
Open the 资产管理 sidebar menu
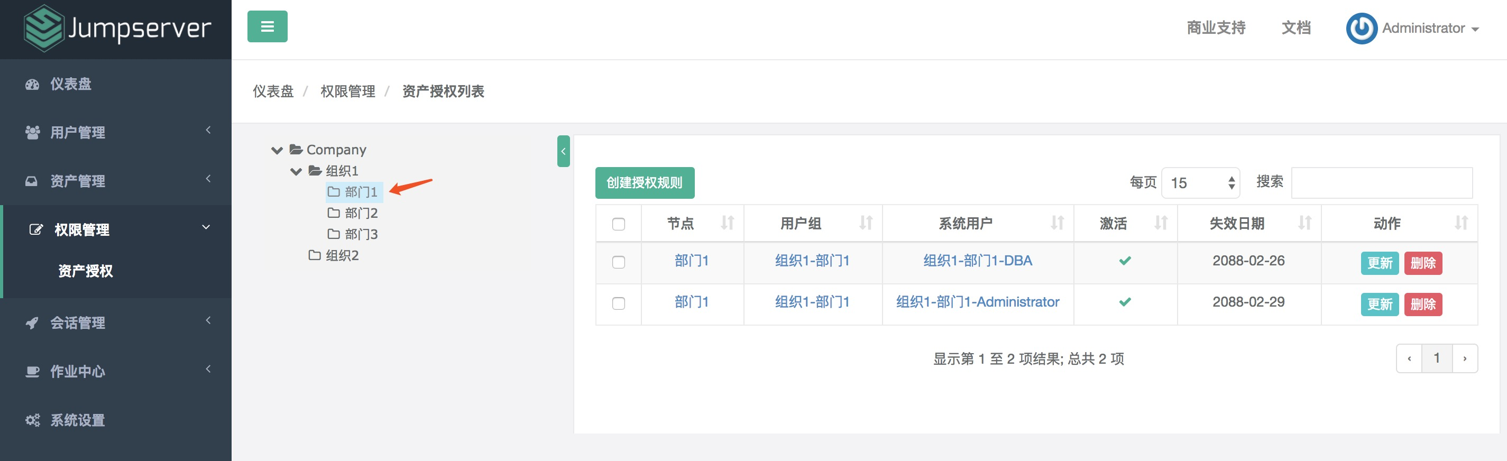pyautogui.click(x=116, y=181)
